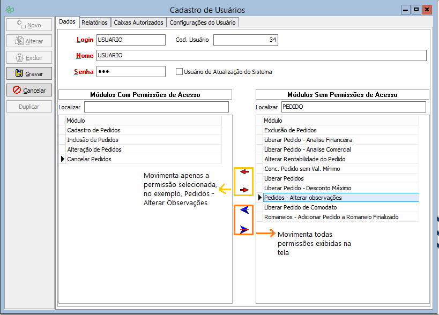Click the Nome text field
The image size is (439, 315).
pyautogui.click(x=261, y=56)
